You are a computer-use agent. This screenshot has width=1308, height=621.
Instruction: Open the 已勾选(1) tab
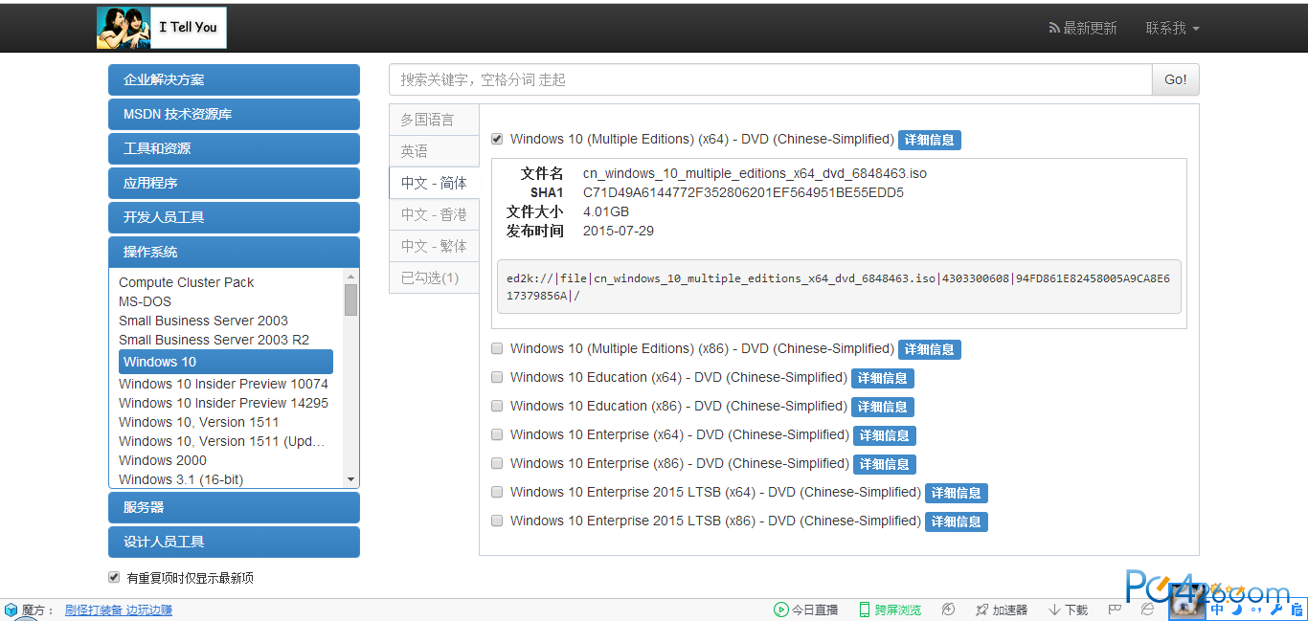[x=434, y=277]
